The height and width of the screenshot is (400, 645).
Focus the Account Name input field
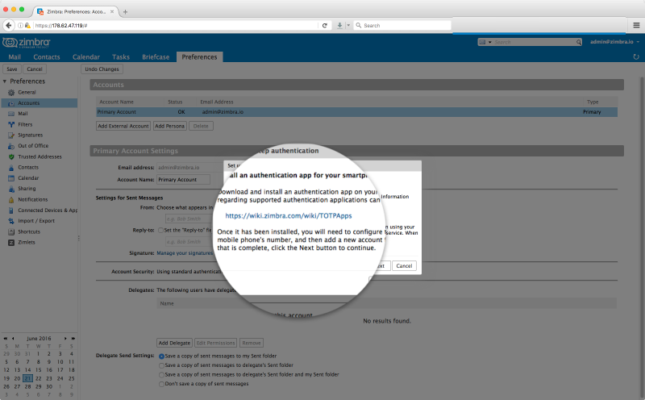[184, 180]
